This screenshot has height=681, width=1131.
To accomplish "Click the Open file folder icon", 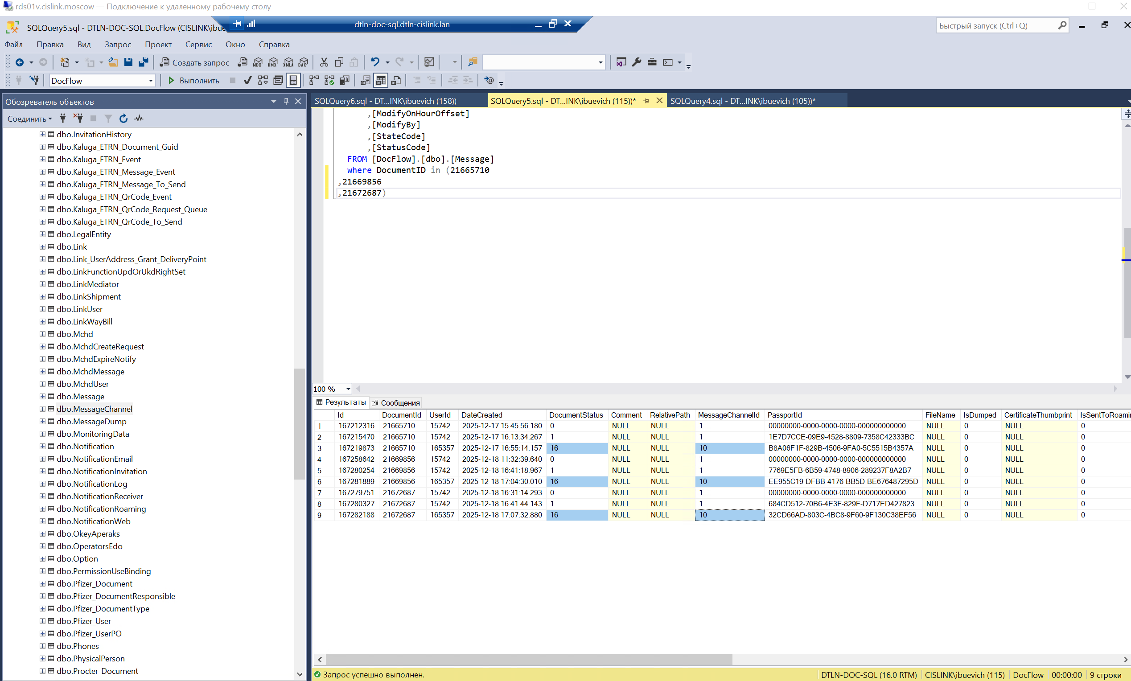I will point(113,62).
